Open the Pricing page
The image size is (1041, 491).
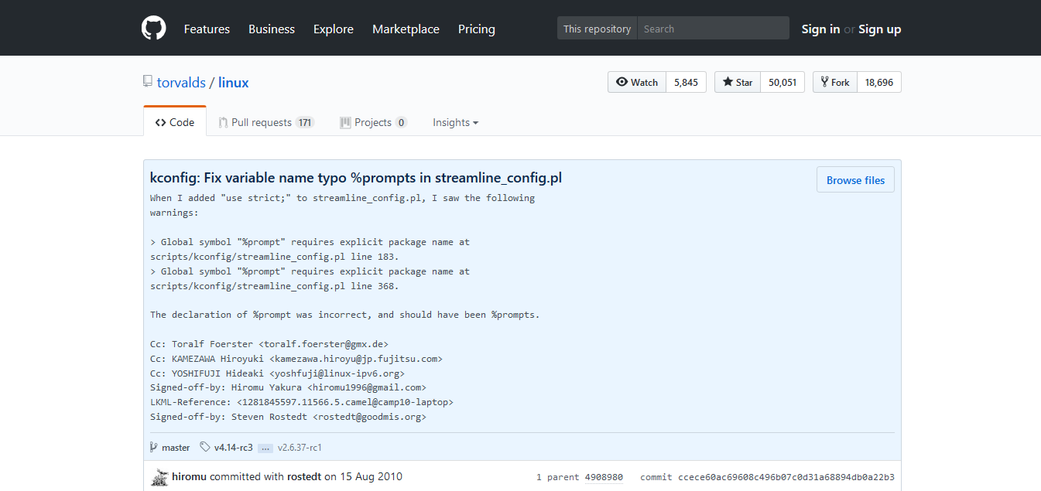[477, 29]
